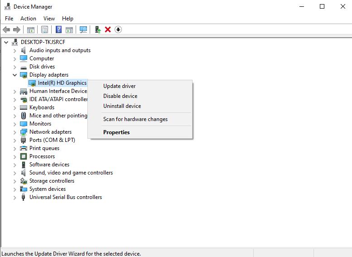Click the Processors chip icon
Image resolution: width=352 pixels, height=257 pixels.
point(24,156)
